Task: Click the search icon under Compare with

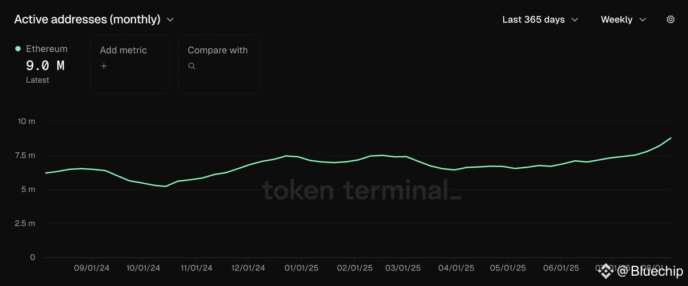Action: (191, 66)
